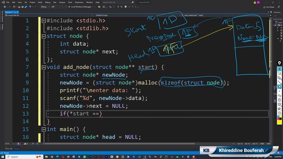Toggle the annotation eye visibility icon

[x=279, y=69]
